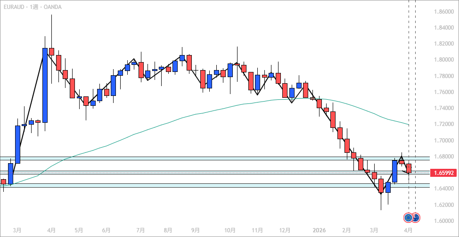Click the EU flag economic event icon
The width and height of the screenshot is (459, 237).
pos(408,218)
